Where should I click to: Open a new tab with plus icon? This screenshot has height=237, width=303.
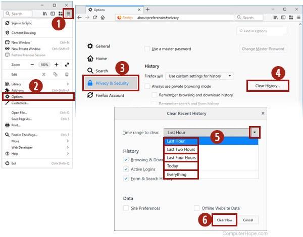click(147, 10)
